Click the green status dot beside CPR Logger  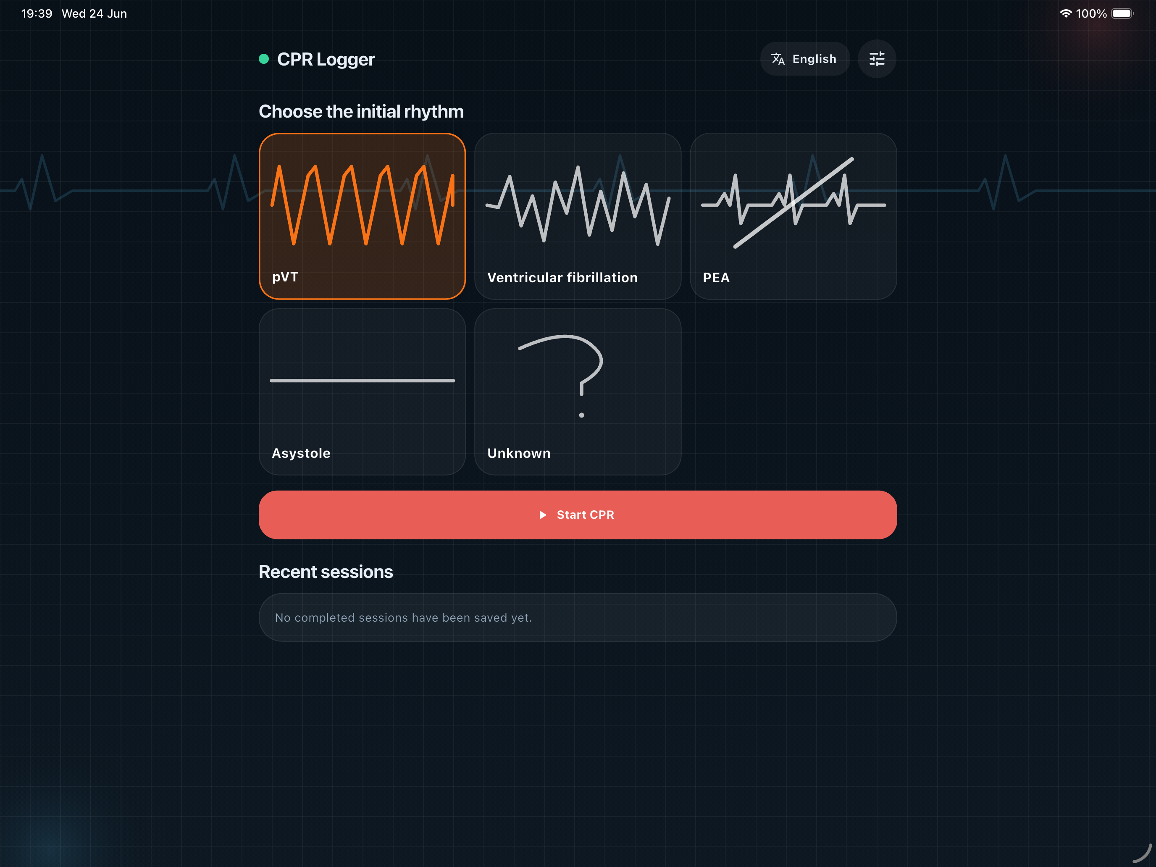(x=264, y=59)
